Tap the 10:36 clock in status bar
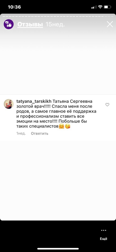The width and height of the screenshot is (116, 252). [14, 7]
